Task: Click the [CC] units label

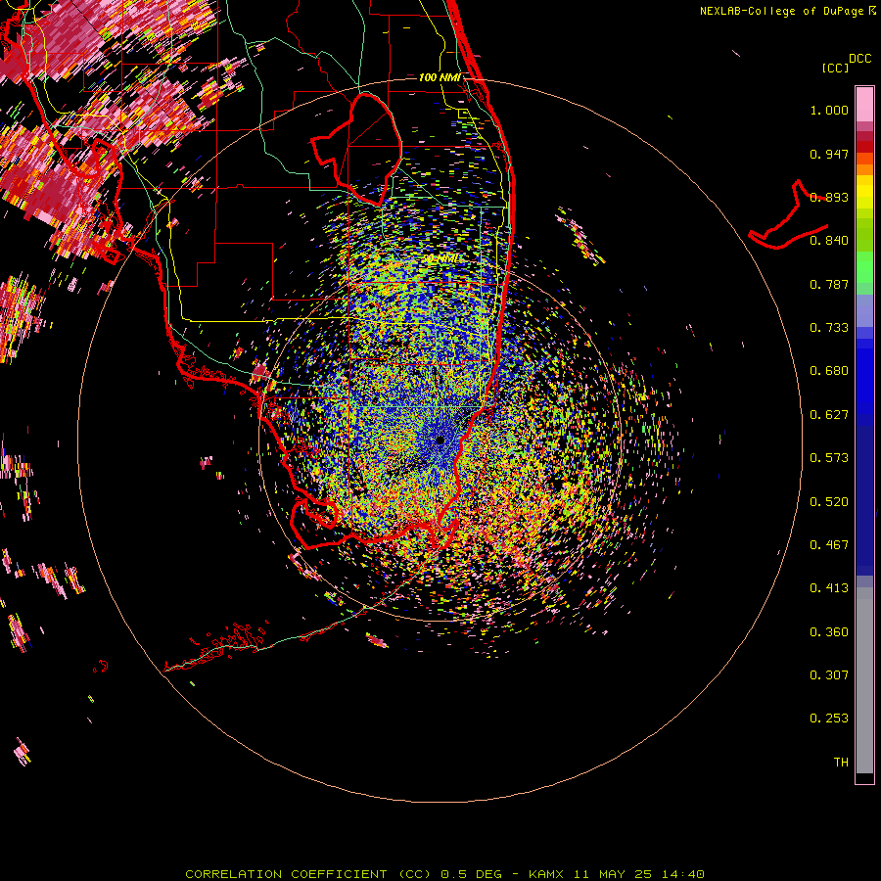Action: pyautogui.click(x=835, y=68)
